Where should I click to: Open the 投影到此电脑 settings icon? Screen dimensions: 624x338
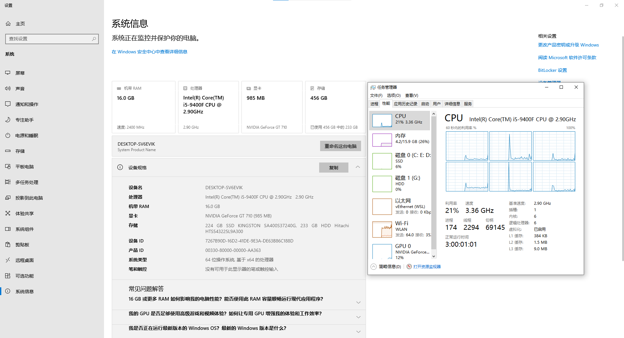[x=8, y=198]
